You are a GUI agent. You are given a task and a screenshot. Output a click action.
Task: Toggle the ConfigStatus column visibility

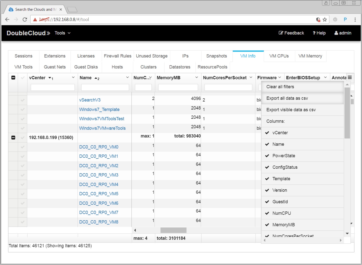point(285,167)
